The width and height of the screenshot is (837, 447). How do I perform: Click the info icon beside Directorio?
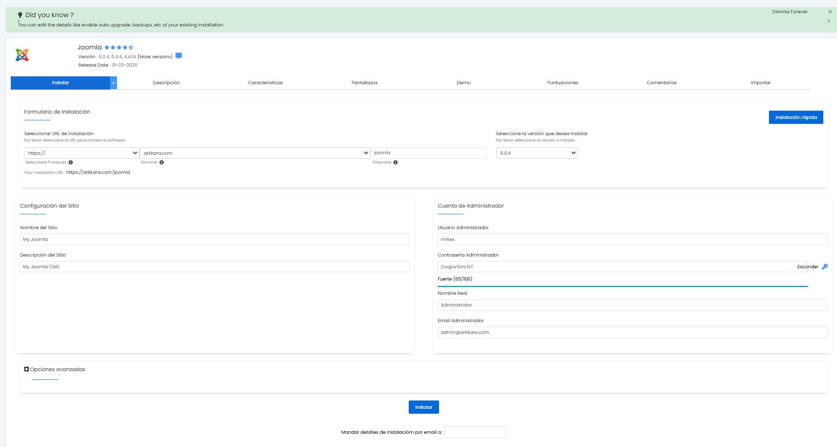pos(395,163)
